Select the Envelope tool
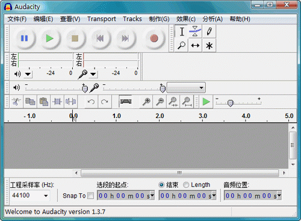 pyautogui.click(x=195, y=31)
